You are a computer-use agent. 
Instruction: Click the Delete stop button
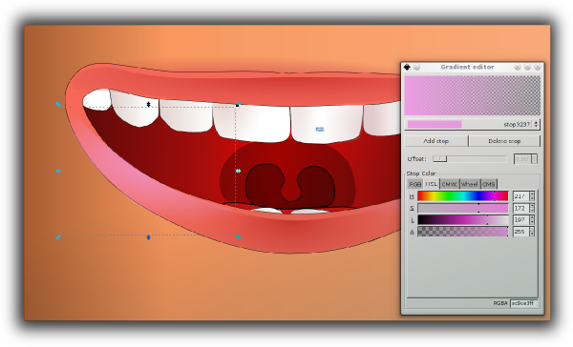pos(504,141)
